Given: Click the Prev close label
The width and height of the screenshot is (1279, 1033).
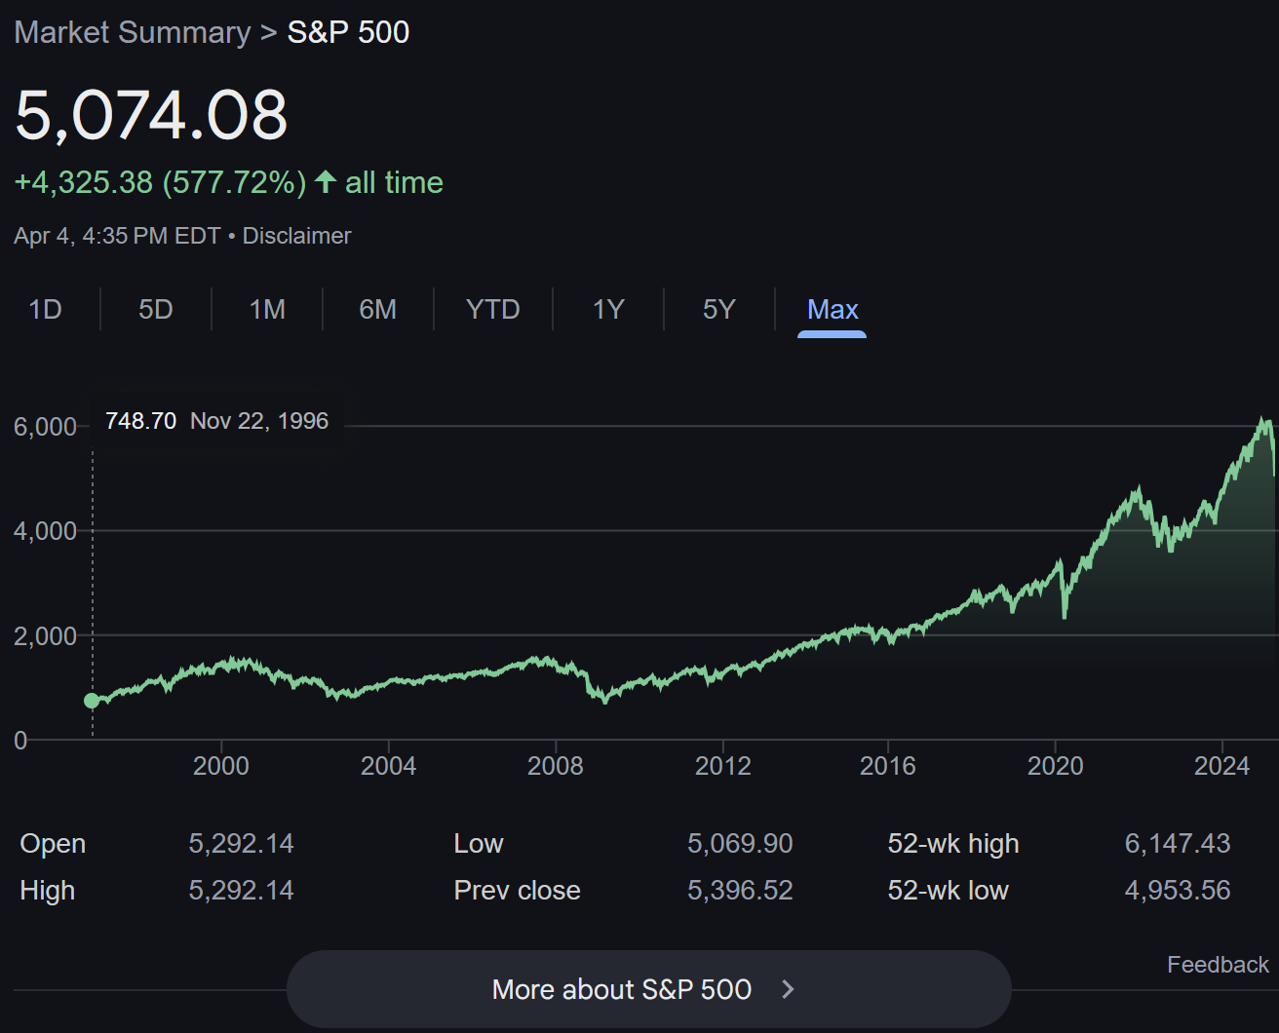Looking at the screenshot, I should (x=517, y=891).
